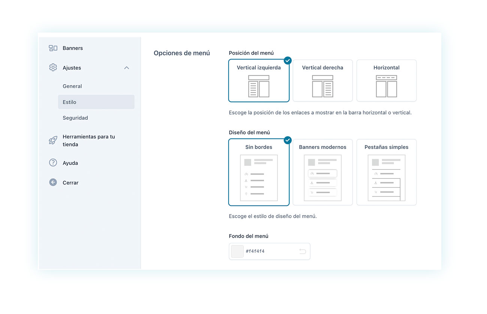Click the #f4f4f4 hex color field

pyautogui.click(x=270, y=251)
